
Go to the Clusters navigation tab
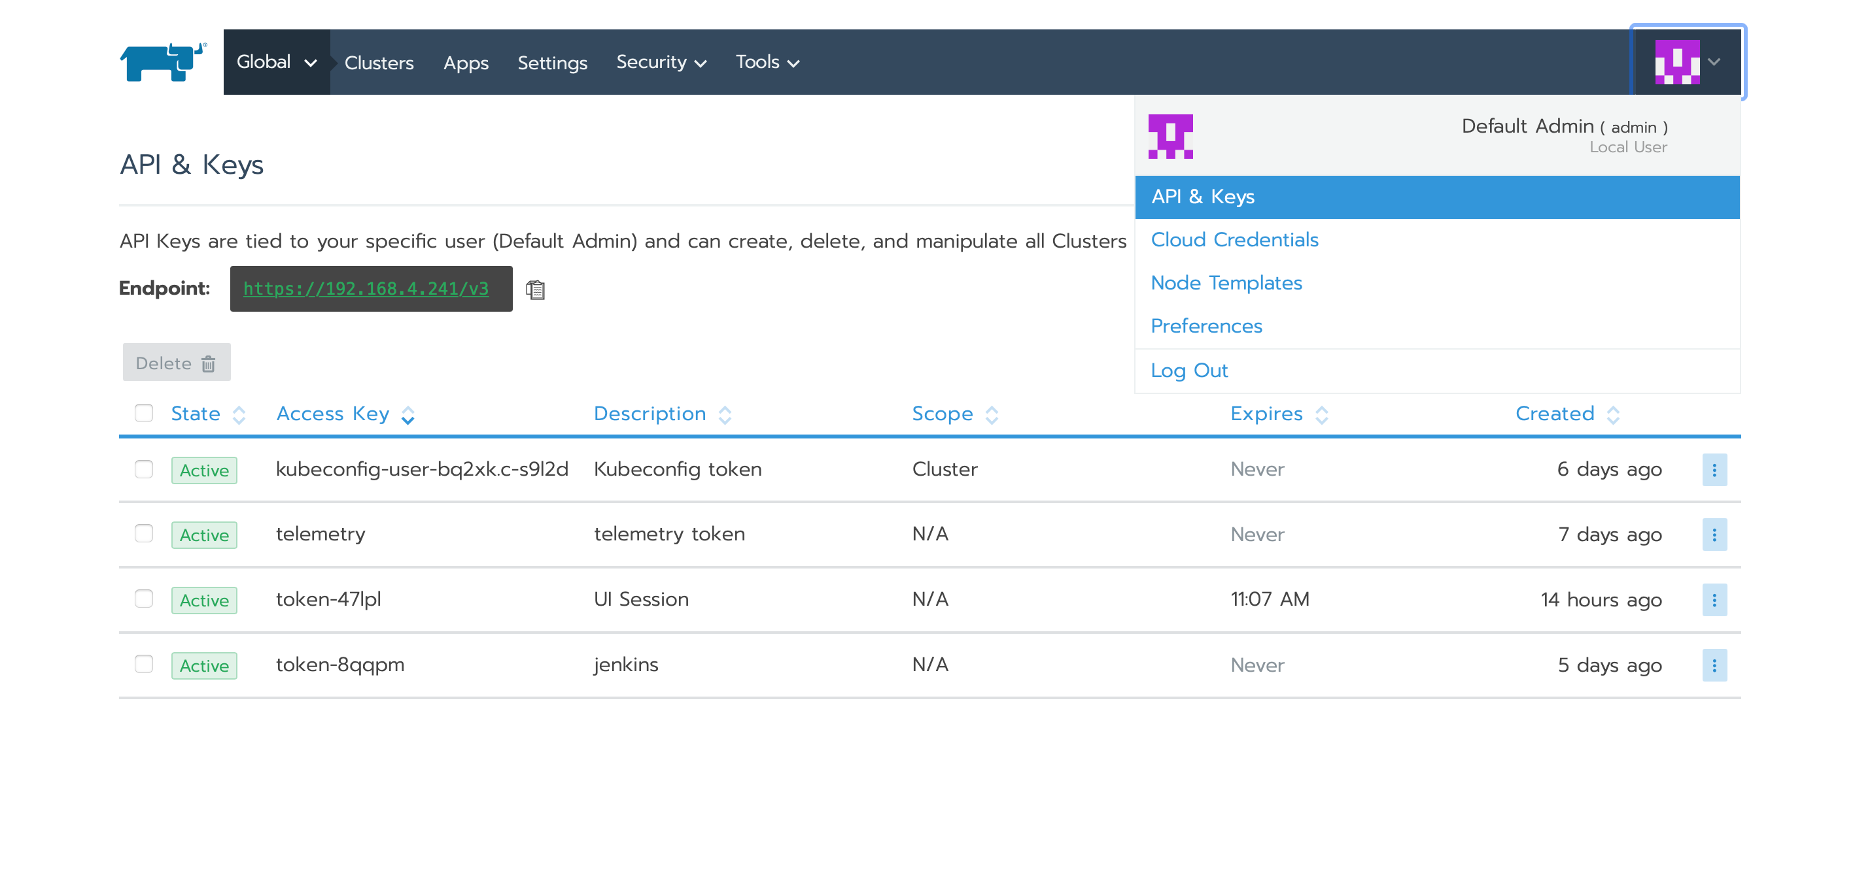tap(379, 63)
